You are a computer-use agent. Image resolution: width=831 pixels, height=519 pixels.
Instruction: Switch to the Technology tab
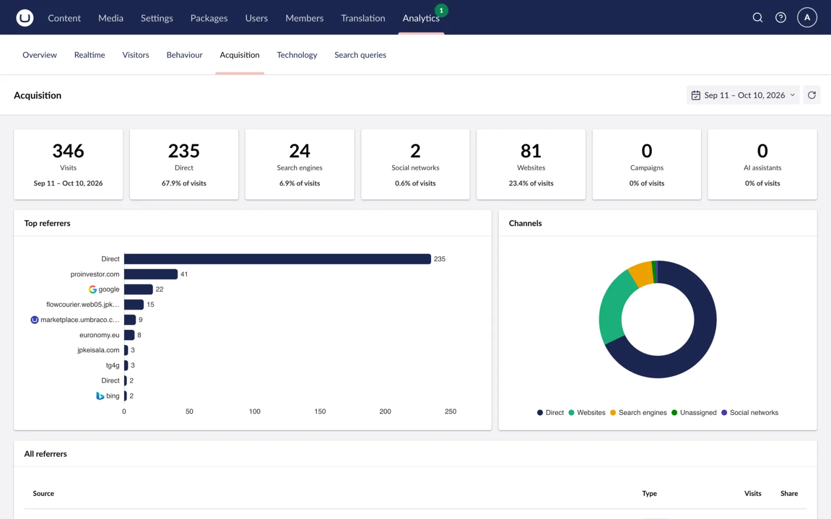pos(297,55)
